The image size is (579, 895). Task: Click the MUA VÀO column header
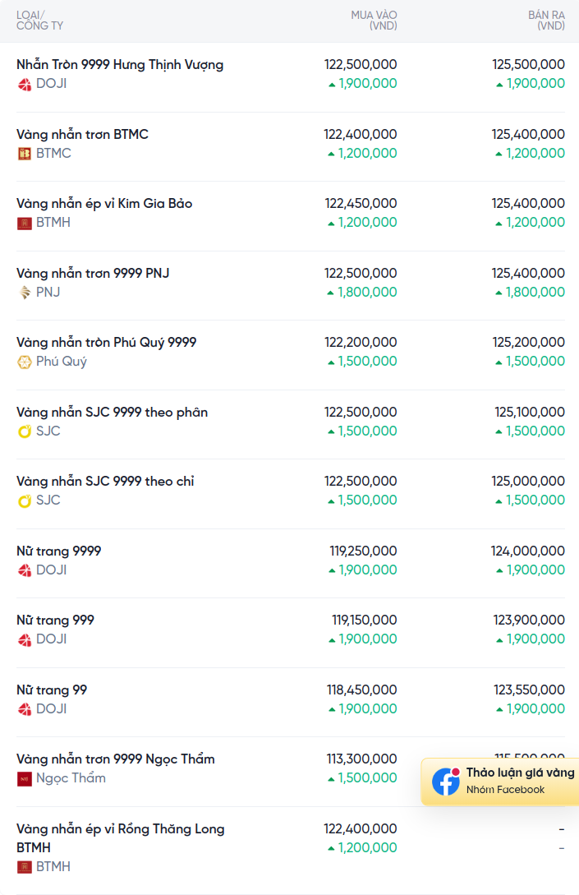point(374,20)
